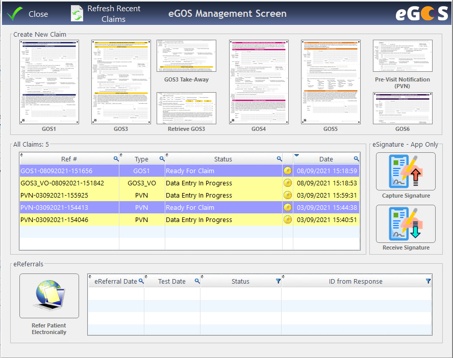453x358 pixels.
Task: Sort eReferrals by eReferral Date header
Action: [x=116, y=281]
